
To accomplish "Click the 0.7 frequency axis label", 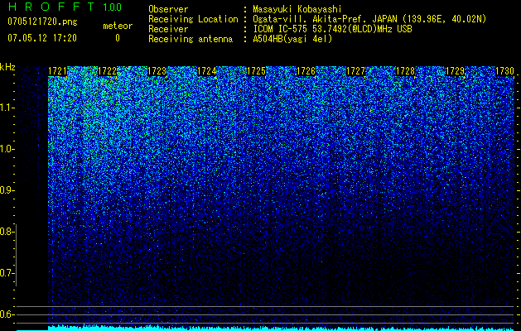I will coord(7,273).
